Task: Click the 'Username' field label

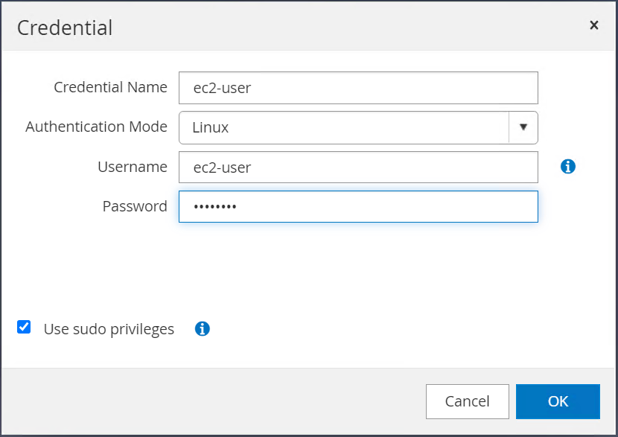Action: pos(132,168)
